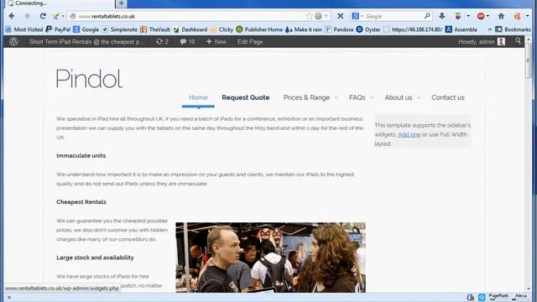Click the 'Large stock and availability' heading

coord(95,258)
